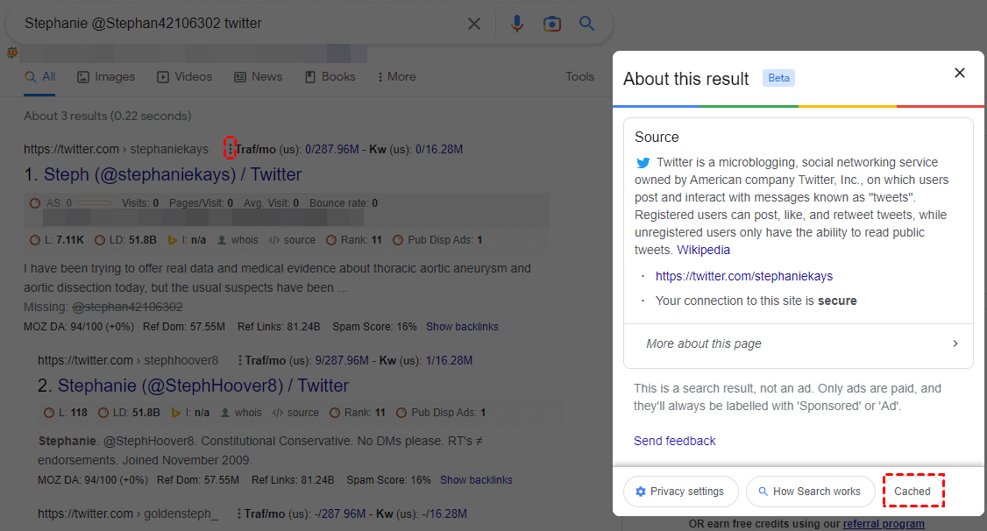Click whois in the stephaniekays result bar
The width and height of the screenshot is (987, 531).
tap(238, 240)
